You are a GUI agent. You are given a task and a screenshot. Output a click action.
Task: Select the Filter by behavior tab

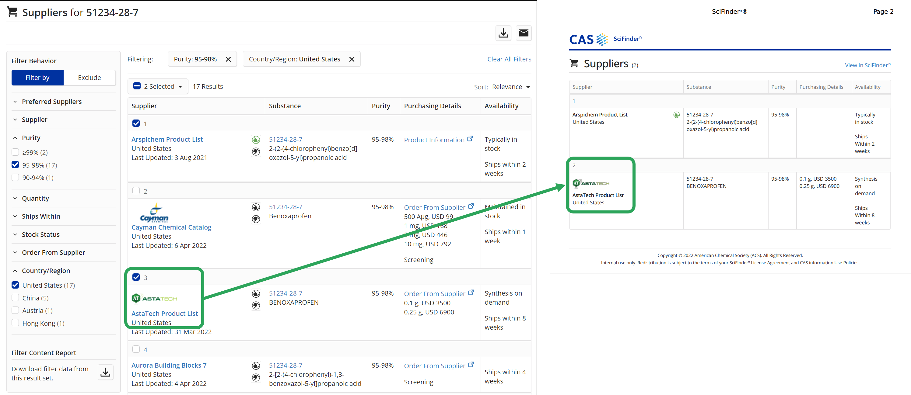37,78
